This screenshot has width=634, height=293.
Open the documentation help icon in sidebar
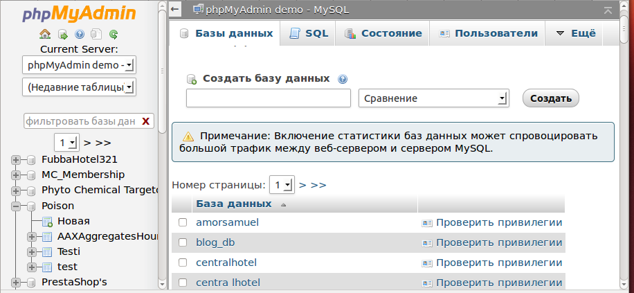[79, 34]
